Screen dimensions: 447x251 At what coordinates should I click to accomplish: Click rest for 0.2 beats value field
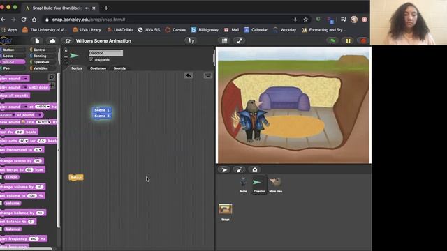point(19,132)
